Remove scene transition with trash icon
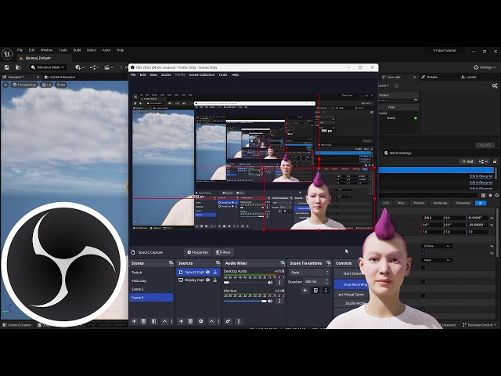The width and height of the screenshot is (501, 376). (315, 291)
